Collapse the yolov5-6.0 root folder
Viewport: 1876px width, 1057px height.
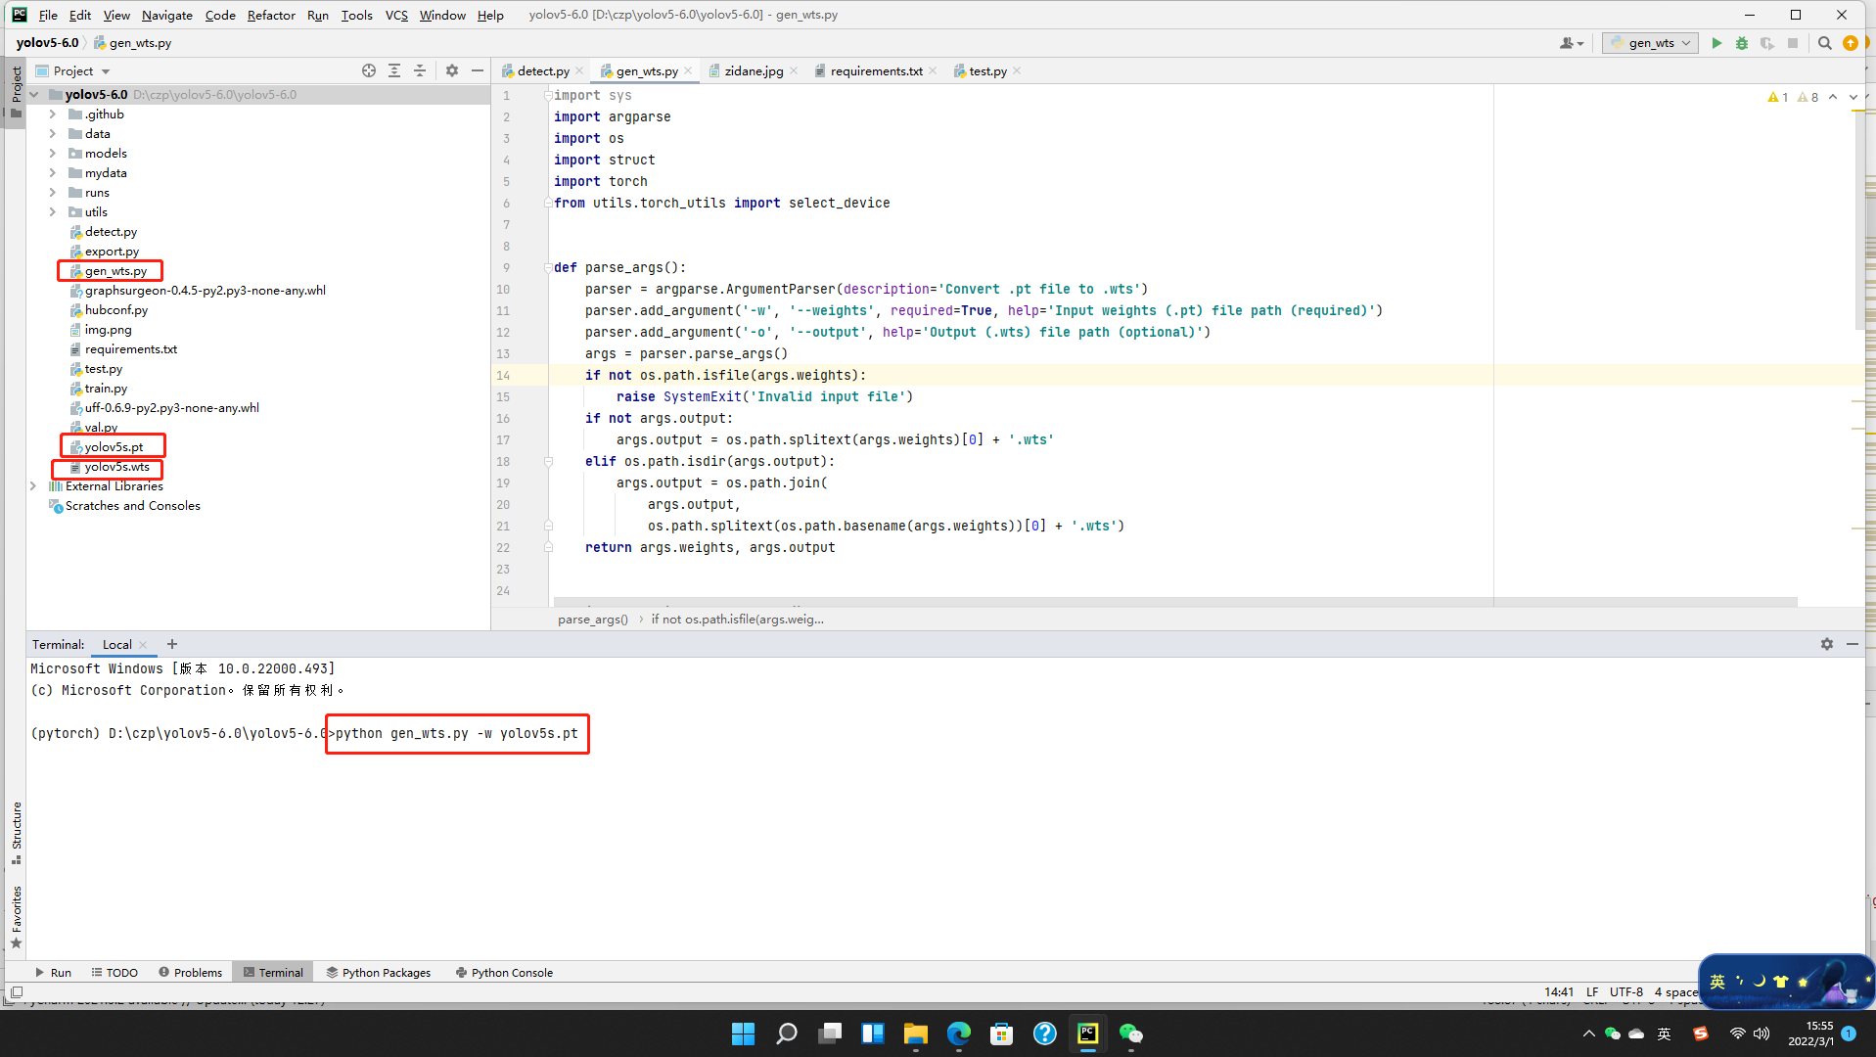pos(34,95)
